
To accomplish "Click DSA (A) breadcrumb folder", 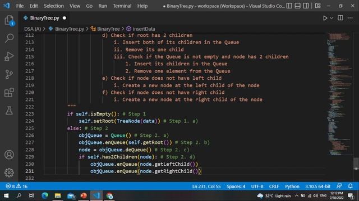I will (x=33, y=29).
